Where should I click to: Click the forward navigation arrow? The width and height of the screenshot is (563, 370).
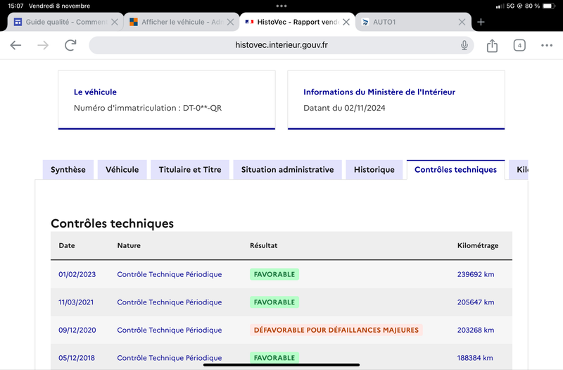pos(43,45)
